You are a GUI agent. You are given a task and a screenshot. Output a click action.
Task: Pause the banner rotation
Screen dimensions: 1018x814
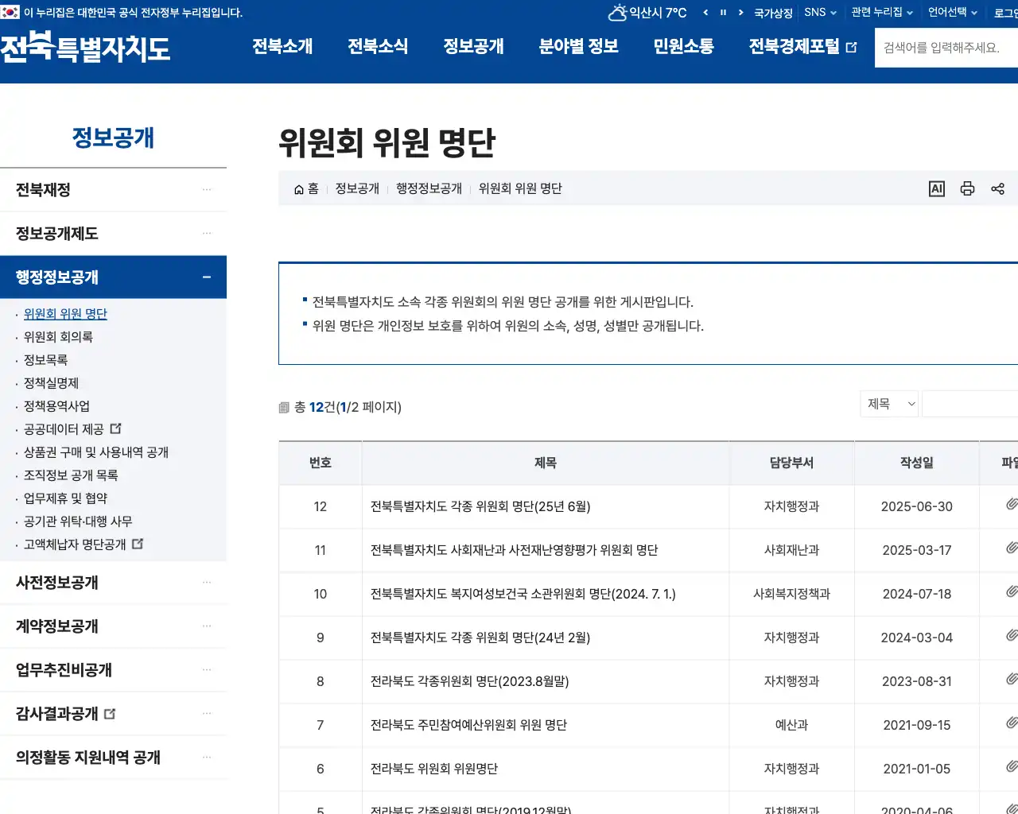(x=725, y=12)
